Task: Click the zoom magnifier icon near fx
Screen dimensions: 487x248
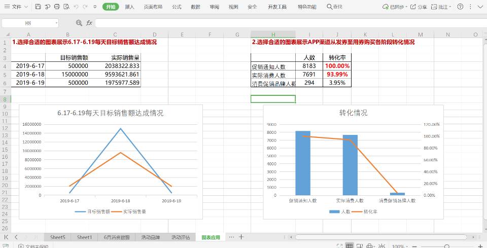Action: pyautogui.click(x=79, y=23)
